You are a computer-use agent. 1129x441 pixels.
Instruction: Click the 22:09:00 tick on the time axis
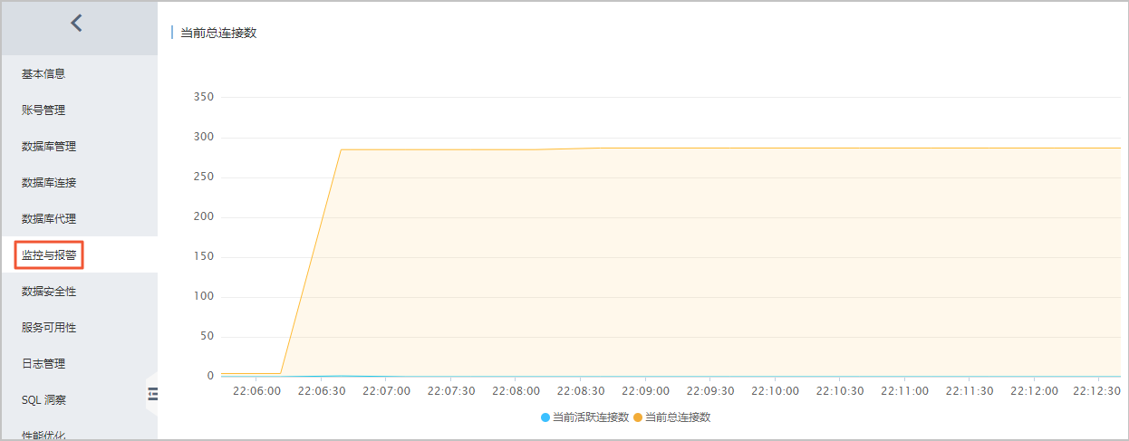[x=645, y=391]
